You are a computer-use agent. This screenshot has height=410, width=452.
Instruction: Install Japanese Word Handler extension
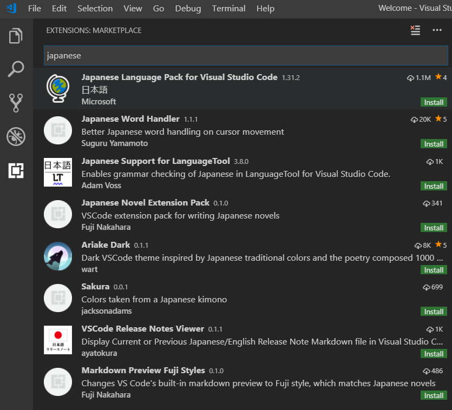point(434,144)
